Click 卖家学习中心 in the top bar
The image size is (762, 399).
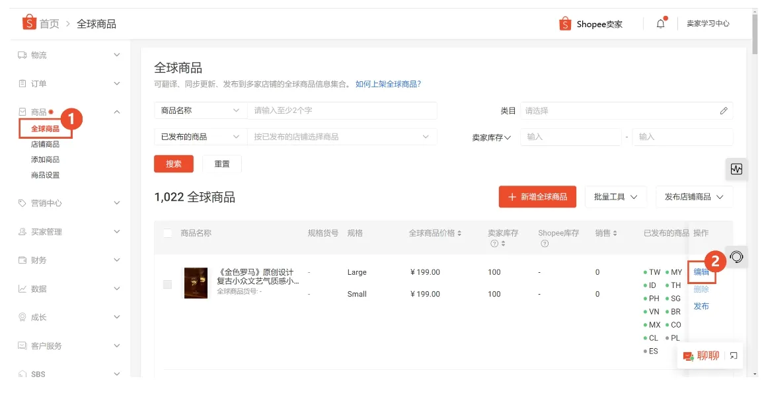click(709, 23)
